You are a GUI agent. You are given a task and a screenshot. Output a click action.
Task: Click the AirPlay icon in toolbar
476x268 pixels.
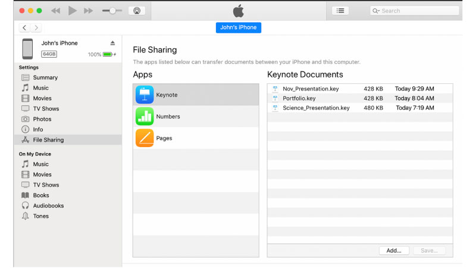tap(136, 11)
